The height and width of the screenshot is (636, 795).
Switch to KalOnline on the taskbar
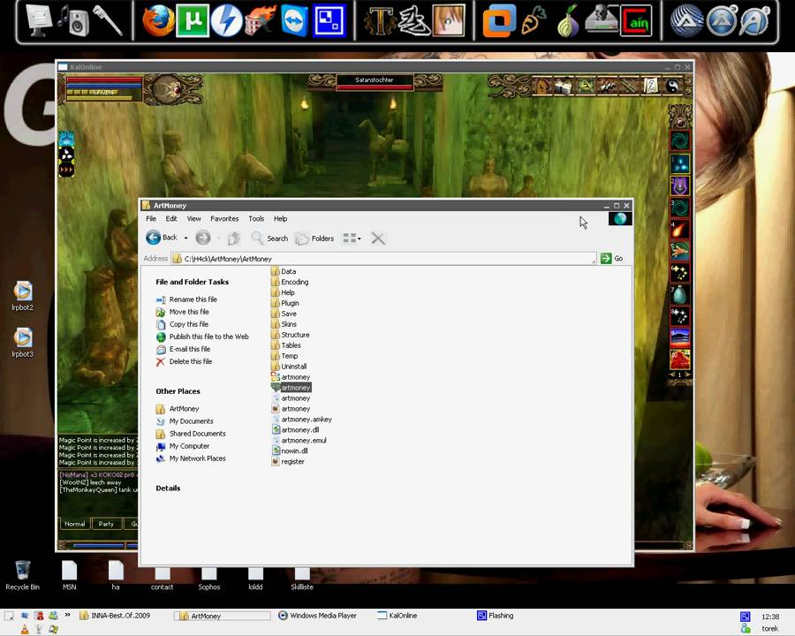tap(397, 616)
